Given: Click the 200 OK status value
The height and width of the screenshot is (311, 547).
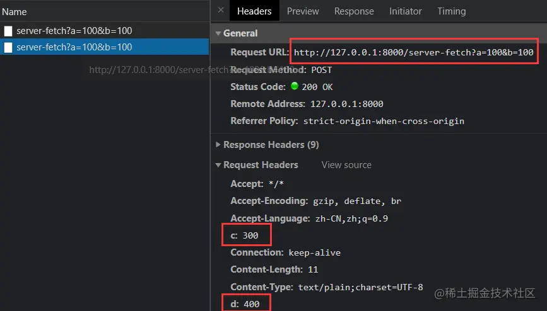Looking at the screenshot, I should 317,87.
